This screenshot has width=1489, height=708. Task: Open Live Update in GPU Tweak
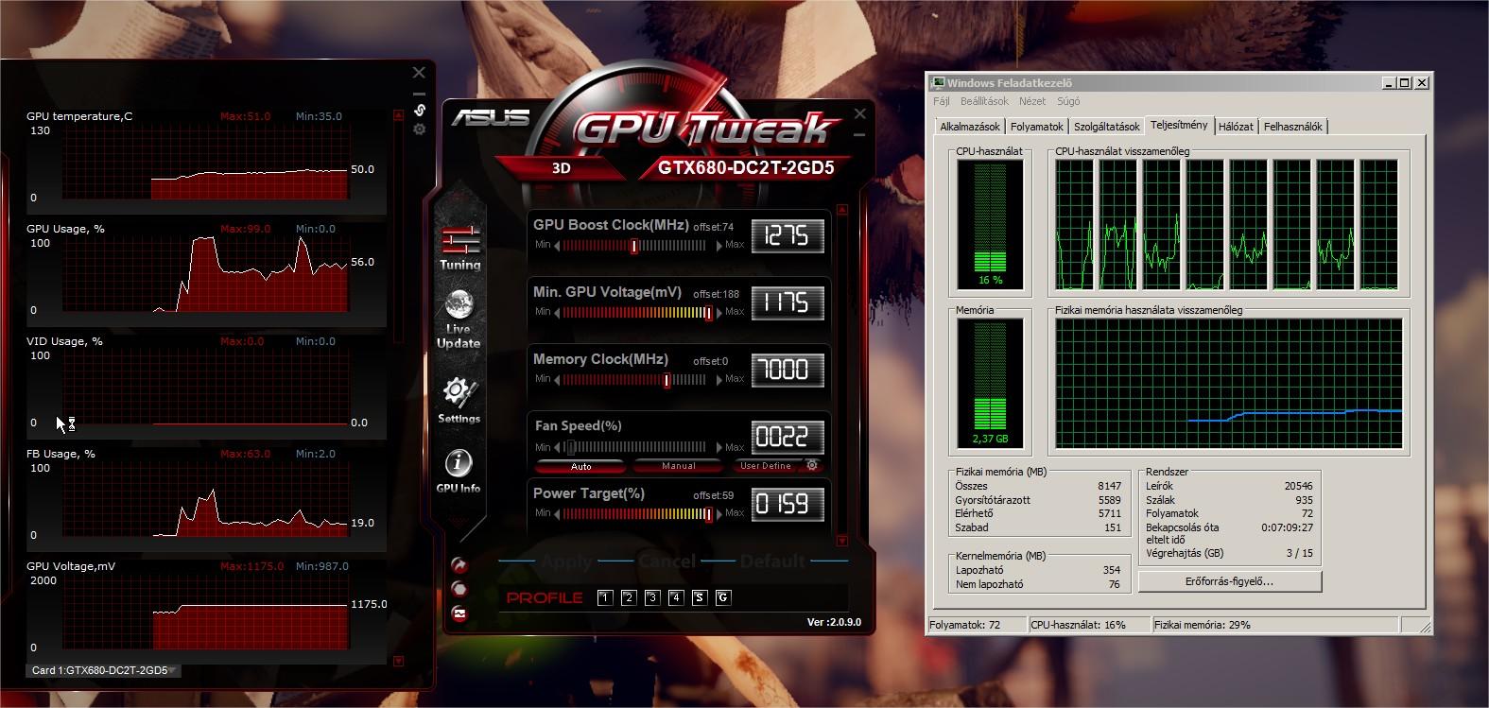(459, 319)
